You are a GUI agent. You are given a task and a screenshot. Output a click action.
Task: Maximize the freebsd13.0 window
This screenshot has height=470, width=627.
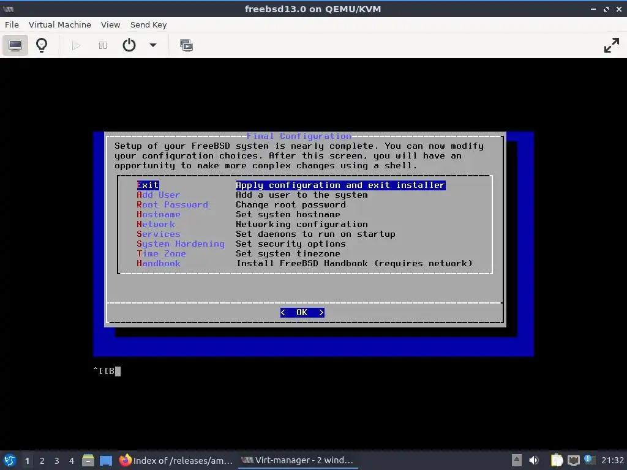coord(606,9)
